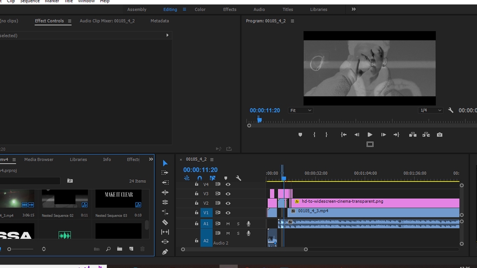The image size is (477, 268).
Task: Click the Lift button
Action: (413, 134)
